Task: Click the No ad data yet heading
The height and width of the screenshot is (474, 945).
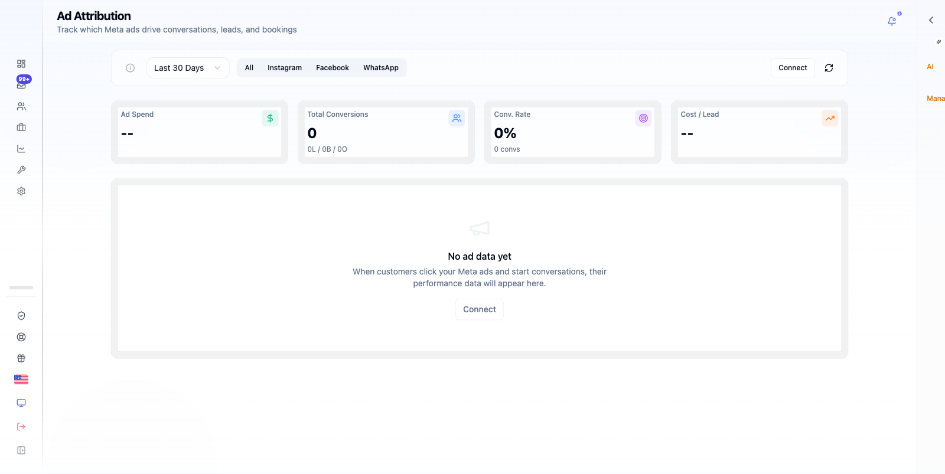Action: pos(480,256)
